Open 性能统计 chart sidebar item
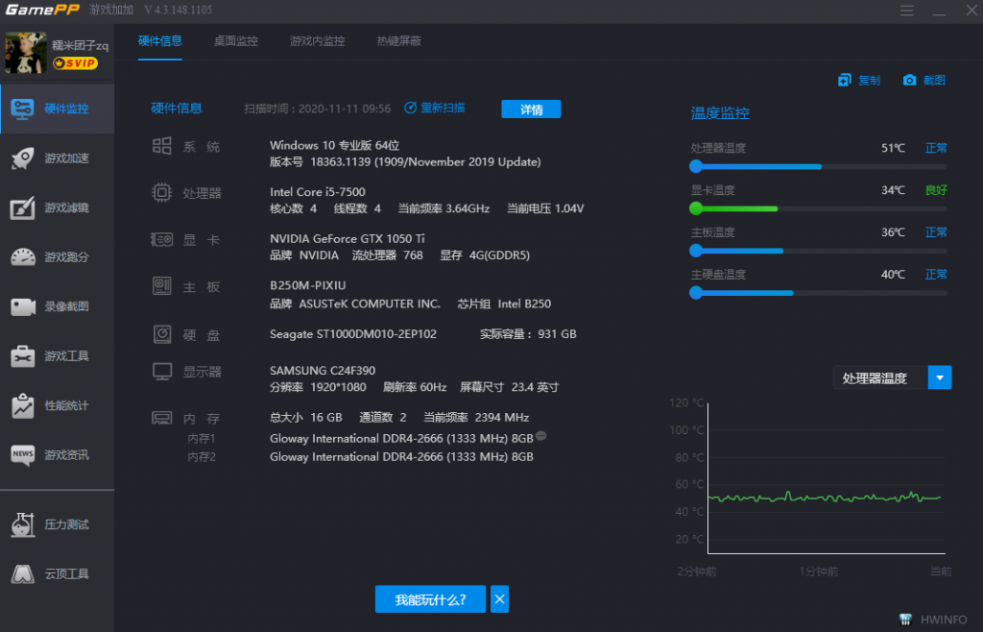 pos(57,405)
